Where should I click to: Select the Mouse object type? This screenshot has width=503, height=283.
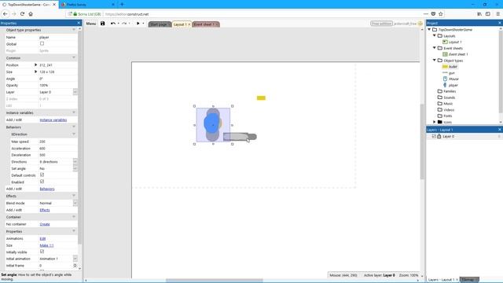[x=453, y=79]
